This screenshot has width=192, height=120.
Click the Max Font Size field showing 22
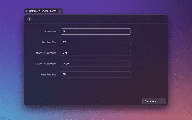[96, 42]
